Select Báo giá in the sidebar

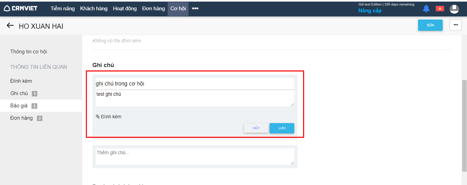(19, 106)
